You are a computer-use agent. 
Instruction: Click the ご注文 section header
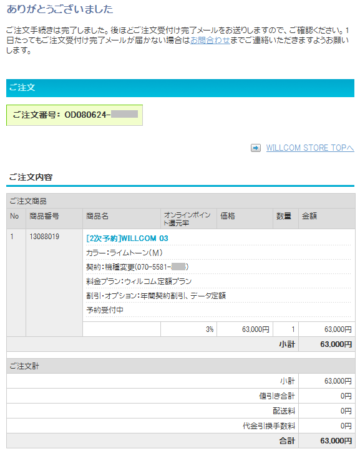[x=180, y=88]
